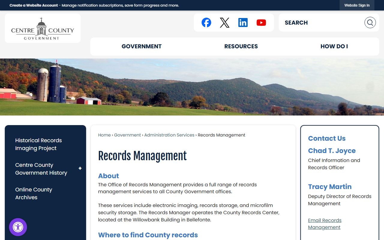Click the Contact Us heading
The height and width of the screenshot is (240, 384).
[327, 138]
